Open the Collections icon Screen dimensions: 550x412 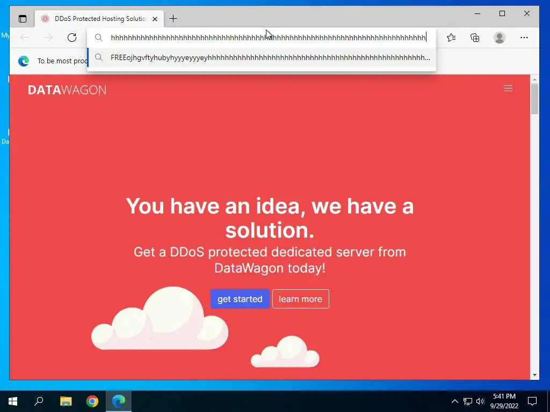475,38
